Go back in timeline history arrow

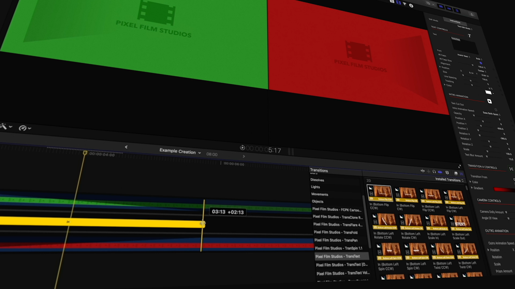pos(126,147)
